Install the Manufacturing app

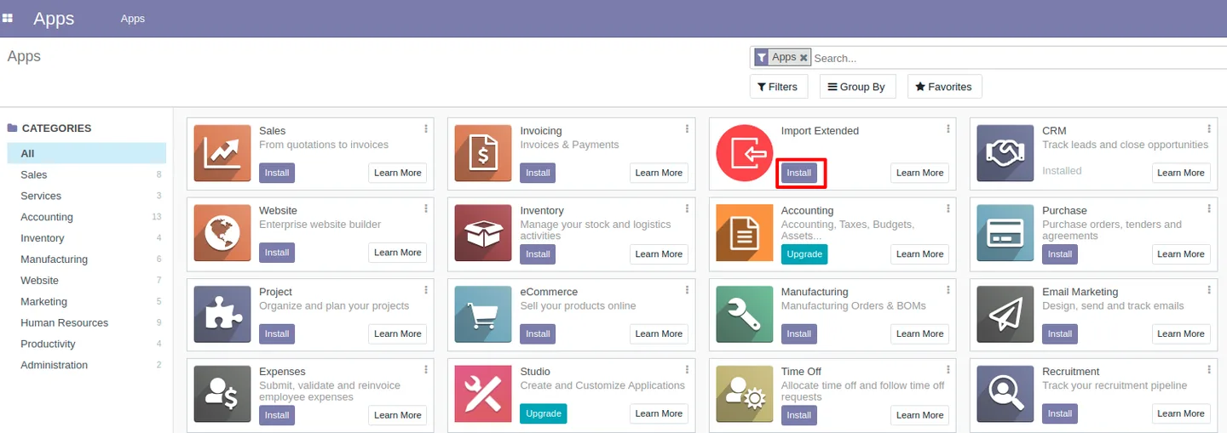point(799,333)
